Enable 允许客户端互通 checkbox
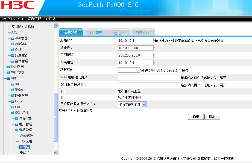252x163 pixels. tap(63, 91)
